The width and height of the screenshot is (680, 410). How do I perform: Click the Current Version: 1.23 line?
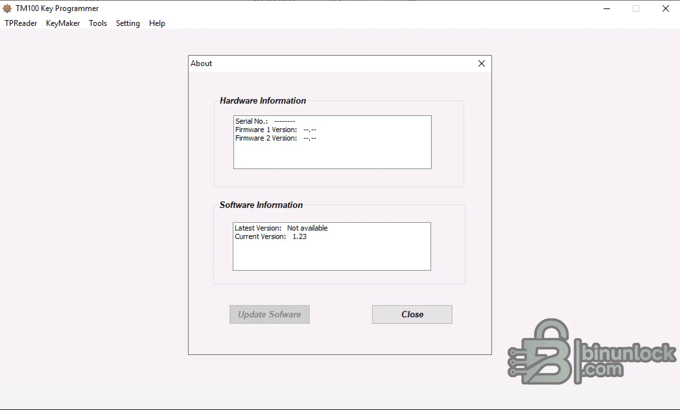[270, 236]
